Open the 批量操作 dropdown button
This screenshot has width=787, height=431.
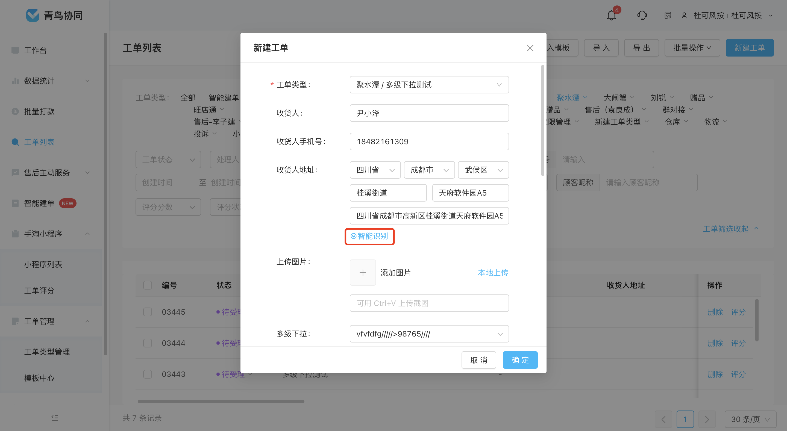click(x=692, y=48)
